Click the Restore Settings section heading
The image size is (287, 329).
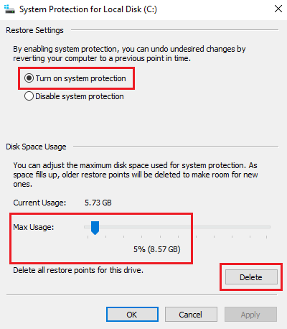coord(34,30)
